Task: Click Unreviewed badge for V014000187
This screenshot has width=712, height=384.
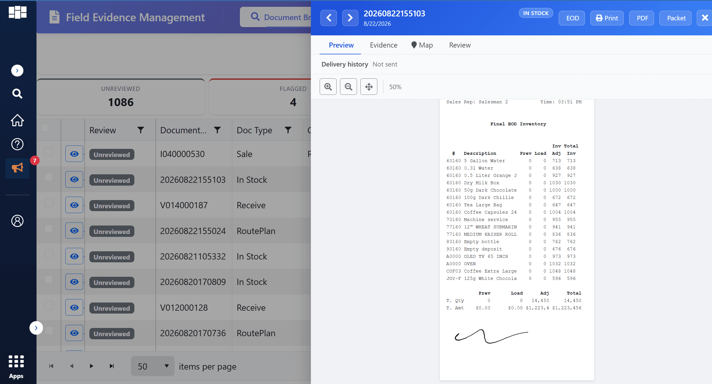Action: click(x=112, y=206)
